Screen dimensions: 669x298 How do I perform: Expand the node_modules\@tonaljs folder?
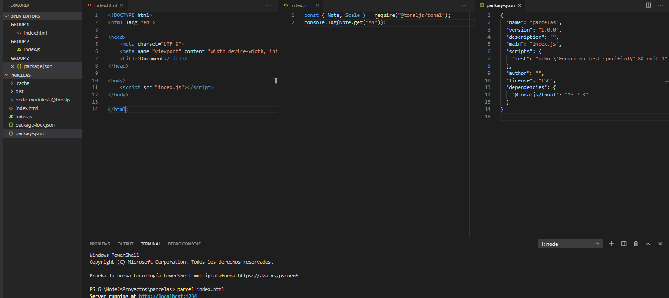[x=42, y=100]
